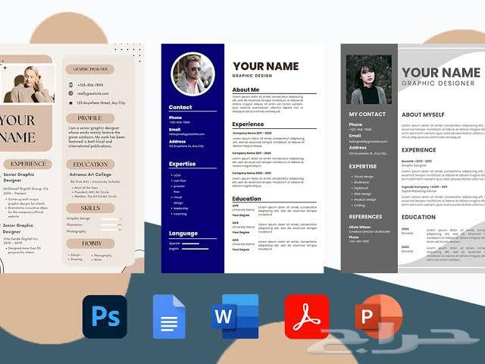Image resolution: width=485 pixels, height=364 pixels.
Task: Click the GRAPHIC DESIGNER pill in the beige resume
Action: 90,69
